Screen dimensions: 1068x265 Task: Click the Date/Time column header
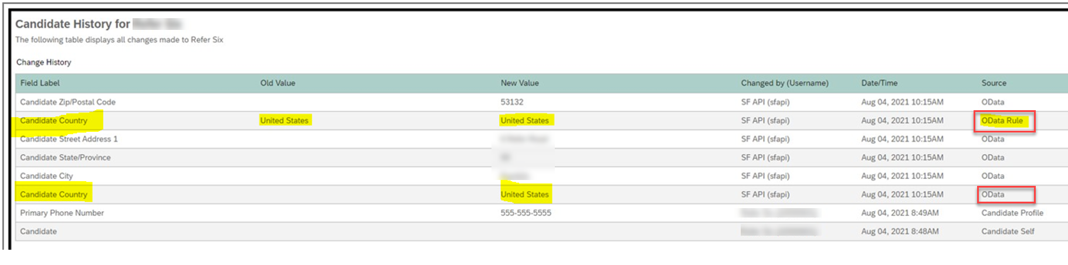[x=879, y=83]
